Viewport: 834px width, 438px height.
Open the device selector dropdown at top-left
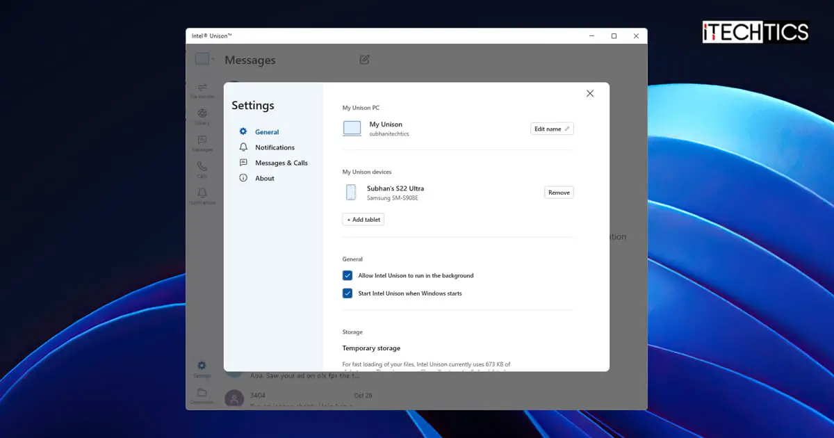pyautogui.click(x=204, y=59)
